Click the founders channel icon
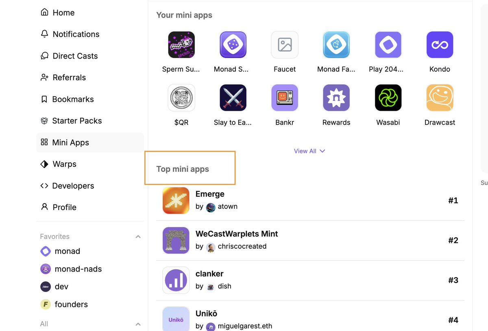488x331 pixels. click(46, 304)
